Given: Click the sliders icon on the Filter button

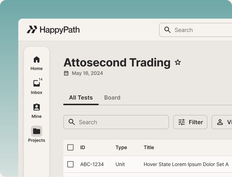Looking at the screenshot, I should (x=182, y=122).
